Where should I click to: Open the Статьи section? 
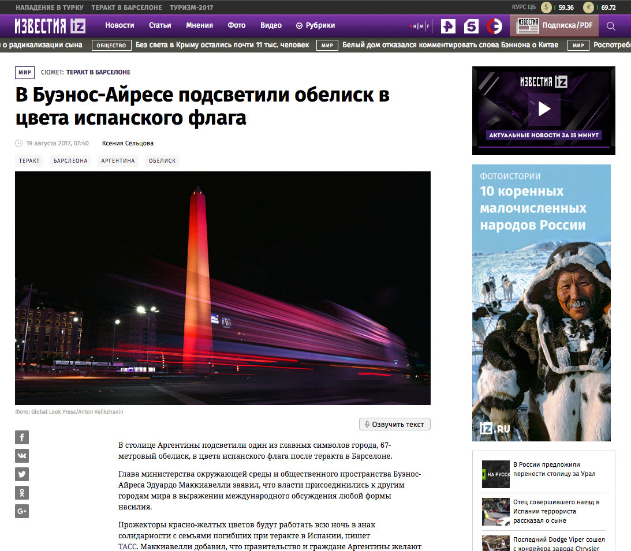[x=160, y=25]
